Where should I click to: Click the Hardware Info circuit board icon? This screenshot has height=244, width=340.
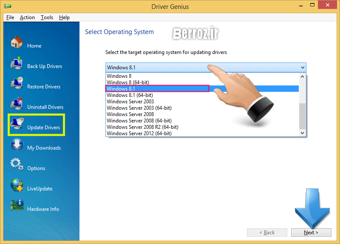click(17, 205)
